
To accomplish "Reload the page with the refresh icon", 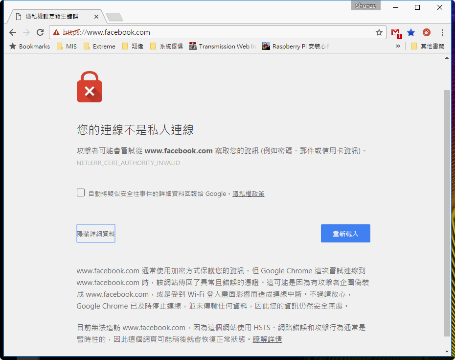I will pos(40,32).
